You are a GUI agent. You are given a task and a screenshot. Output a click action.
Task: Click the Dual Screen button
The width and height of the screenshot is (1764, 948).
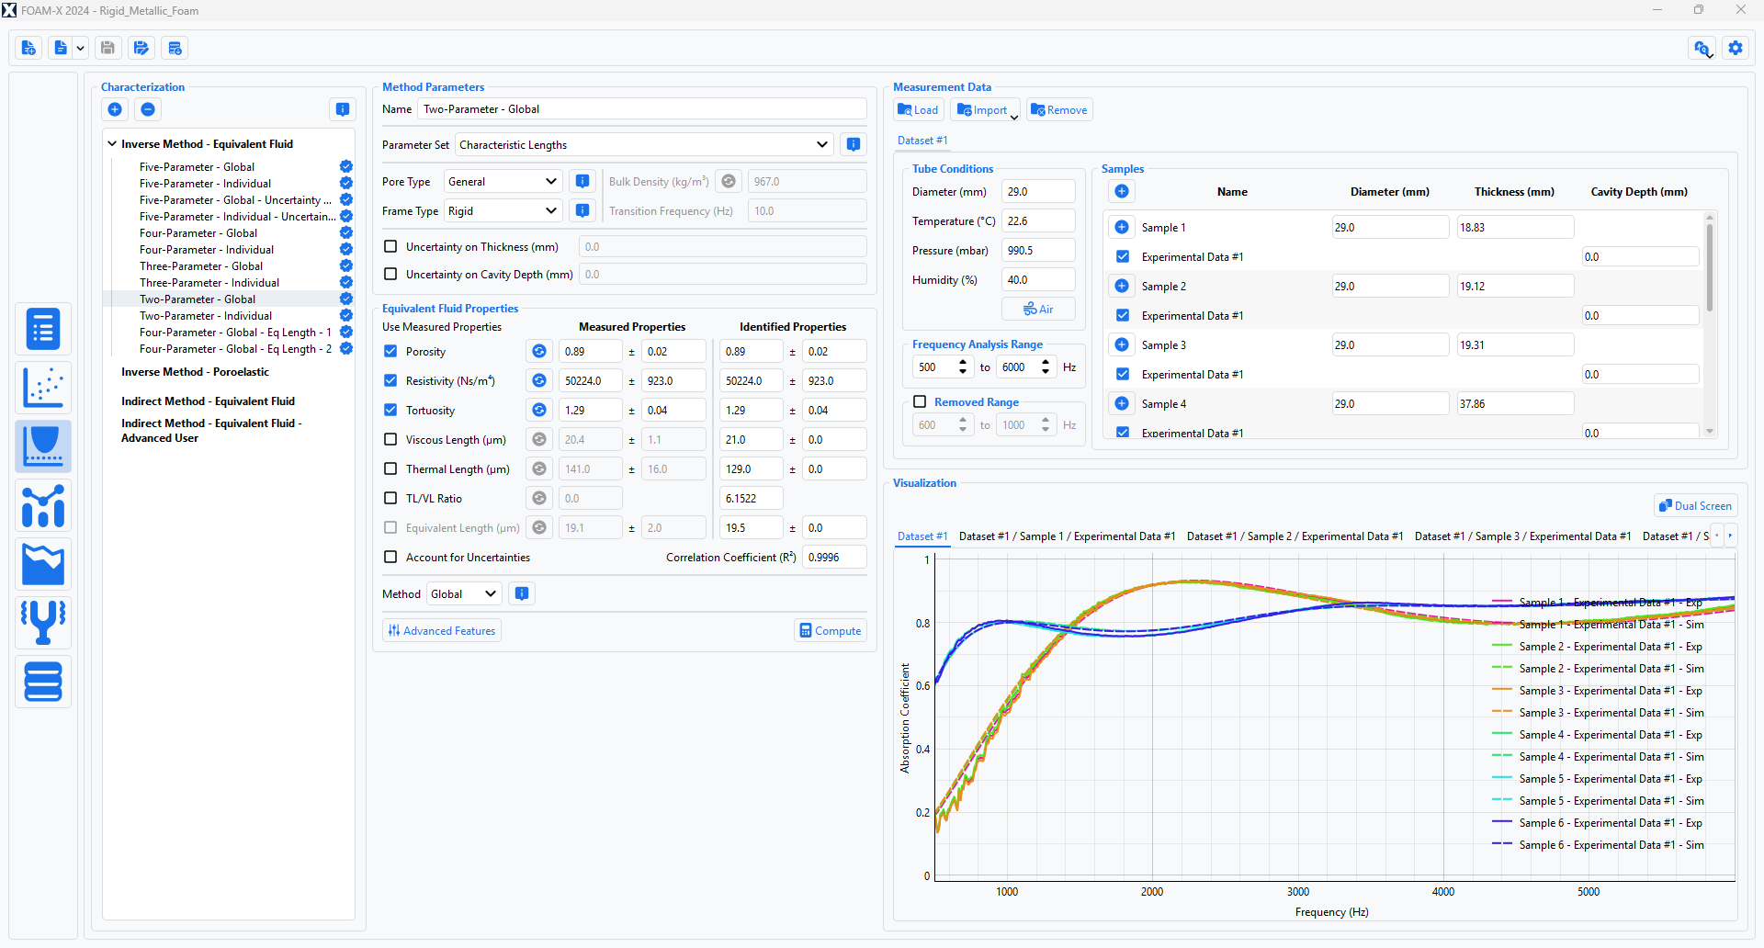[x=1695, y=506]
